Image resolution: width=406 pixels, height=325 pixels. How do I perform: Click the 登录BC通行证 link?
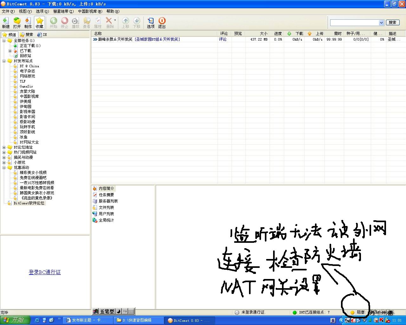point(45,272)
